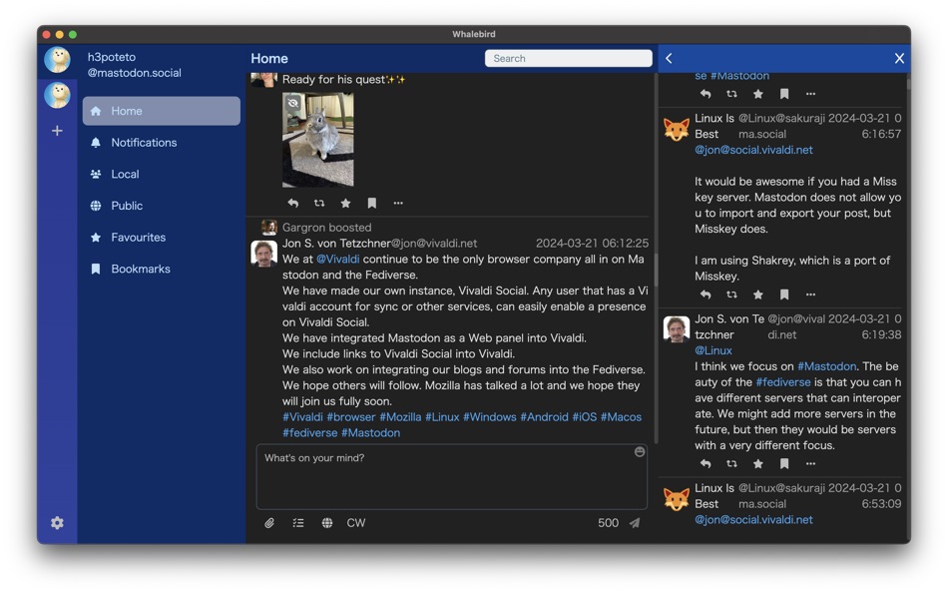This screenshot has width=948, height=593.
Task: Open Favourites list
Action: pyautogui.click(x=161, y=238)
